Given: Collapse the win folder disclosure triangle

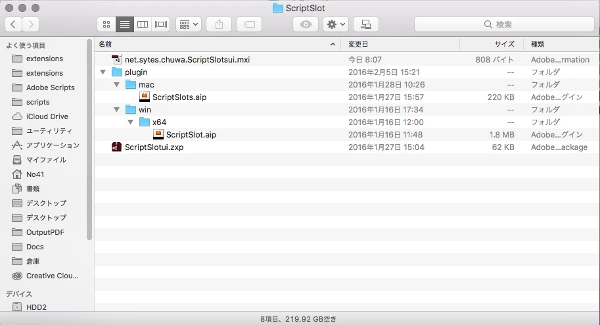Looking at the screenshot, I should (117, 110).
